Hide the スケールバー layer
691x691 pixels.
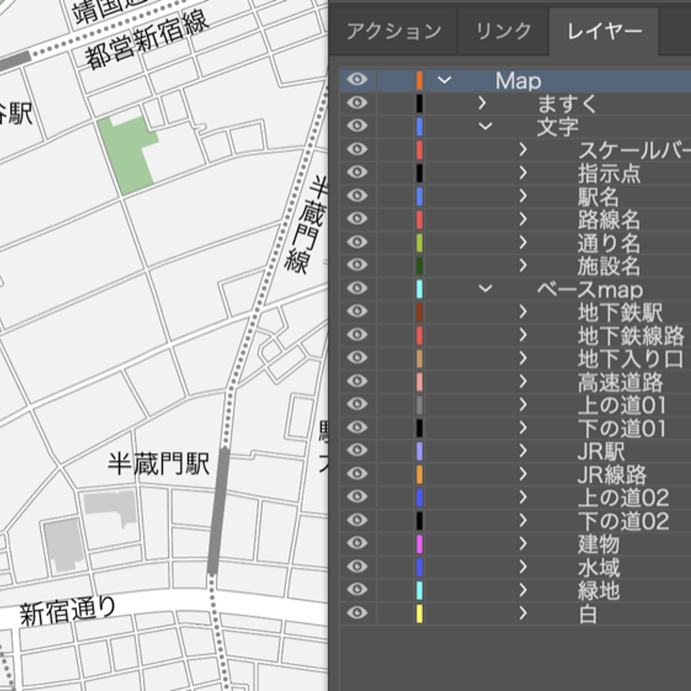[357, 149]
